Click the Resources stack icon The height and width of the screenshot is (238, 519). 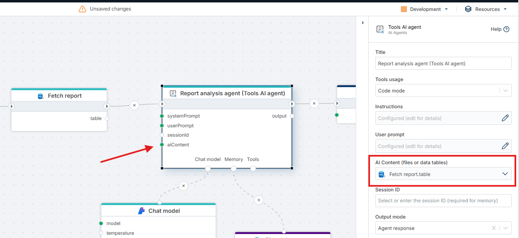468,9
